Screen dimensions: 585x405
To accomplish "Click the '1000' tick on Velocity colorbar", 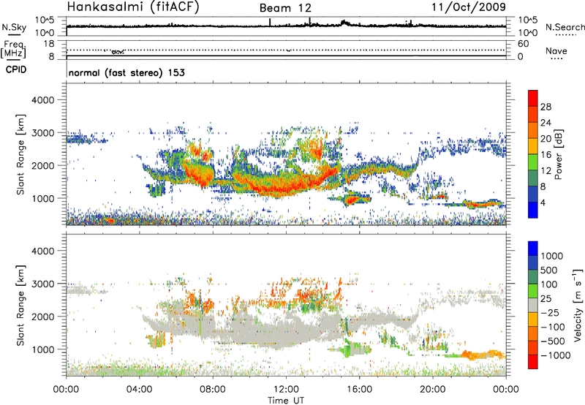I will tap(551, 256).
